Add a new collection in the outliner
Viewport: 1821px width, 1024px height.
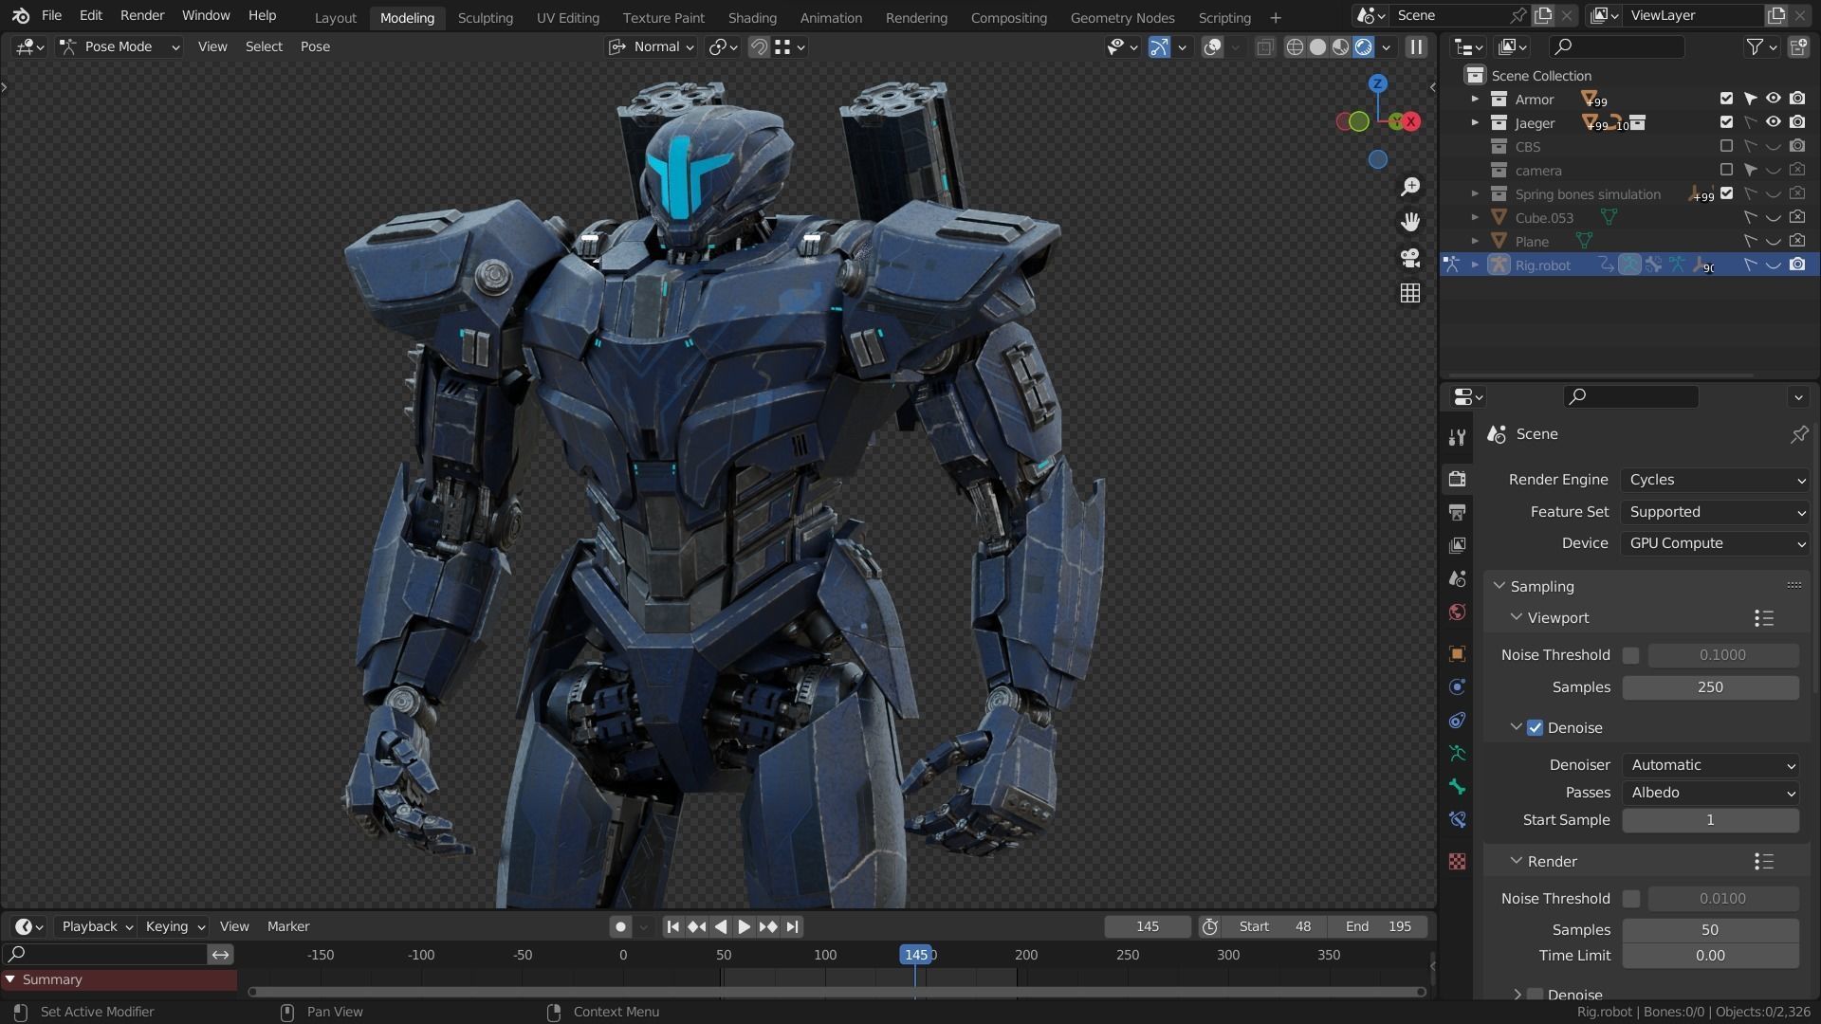[1797, 46]
